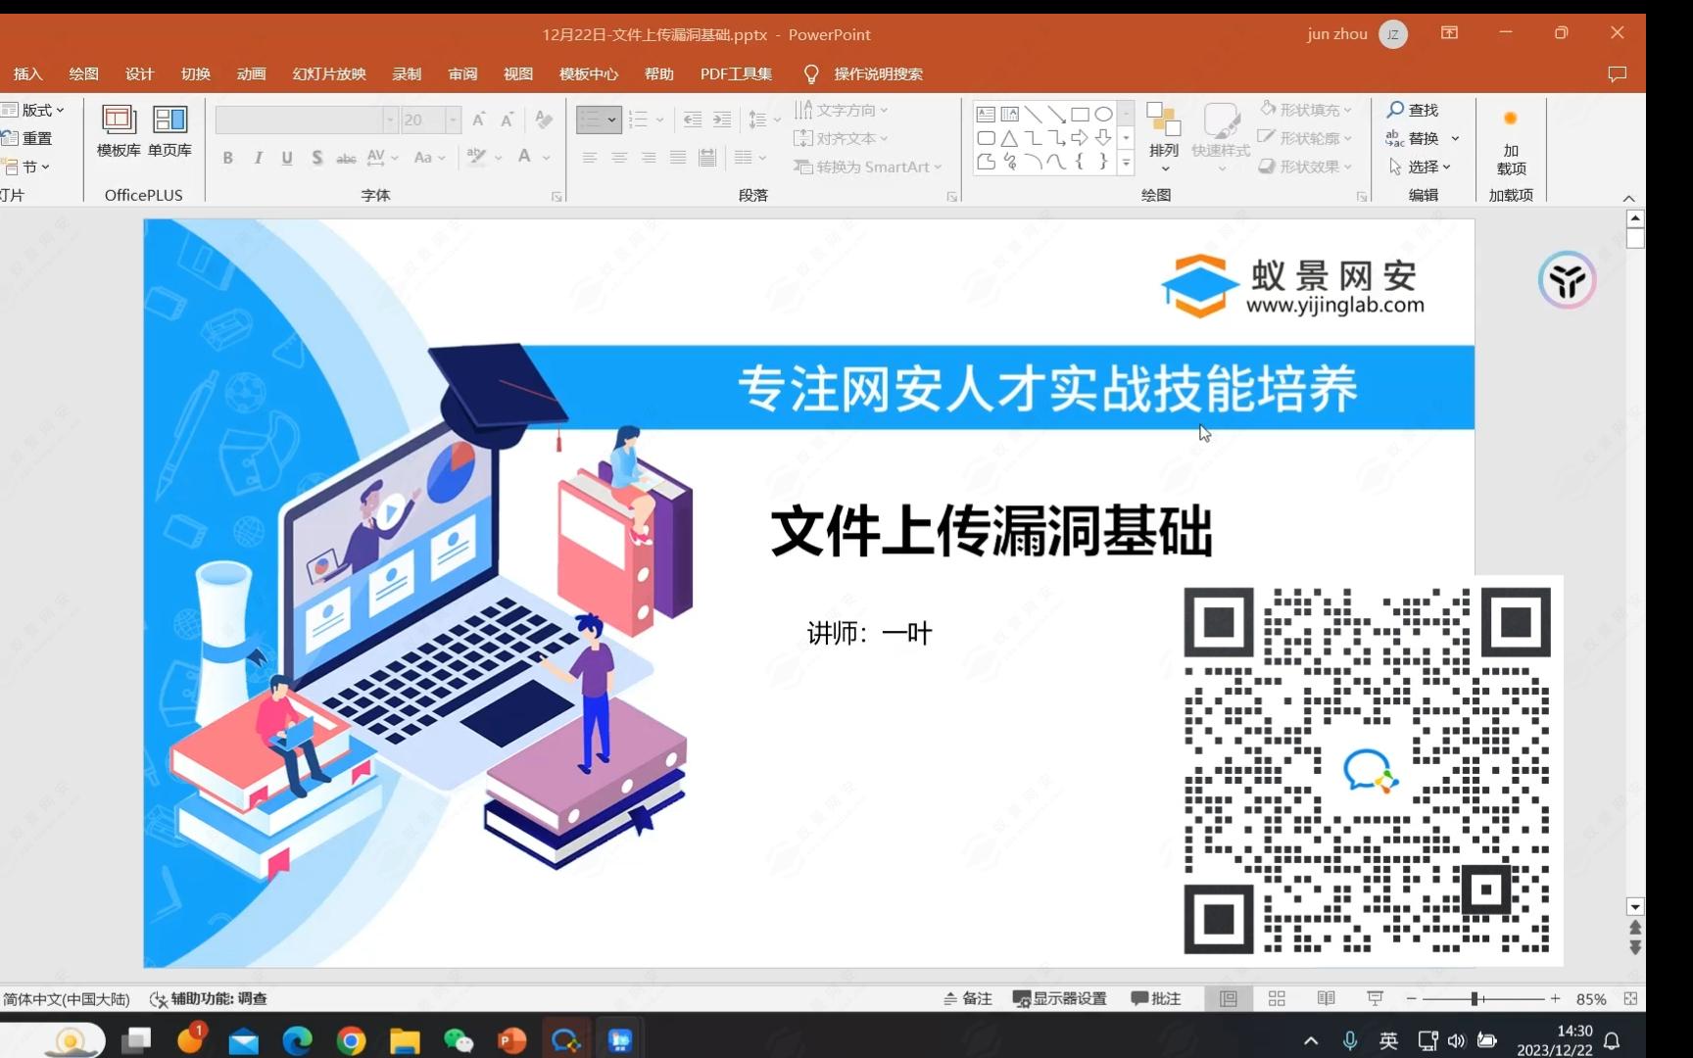
Task: Convert to SmartArt
Action: (x=867, y=167)
